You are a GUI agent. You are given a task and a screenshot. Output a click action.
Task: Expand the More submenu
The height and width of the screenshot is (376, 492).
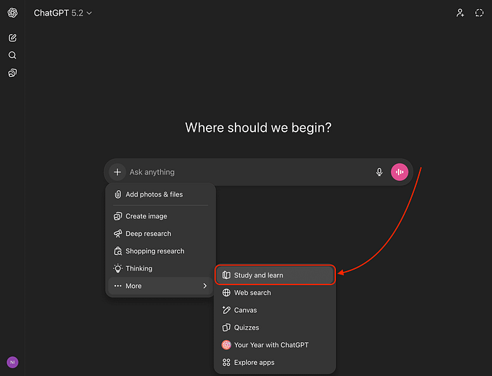tap(160, 286)
